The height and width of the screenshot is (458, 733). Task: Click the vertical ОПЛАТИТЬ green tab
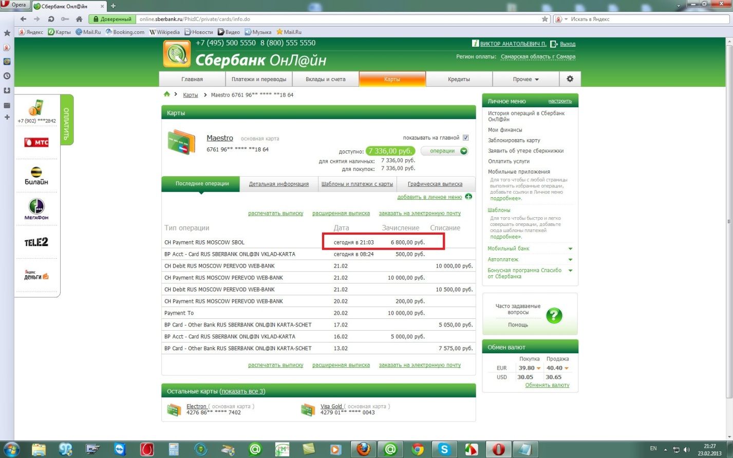click(x=67, y=120)
